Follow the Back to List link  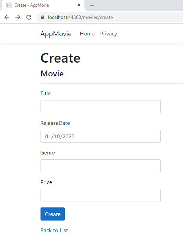coord(54,230)
